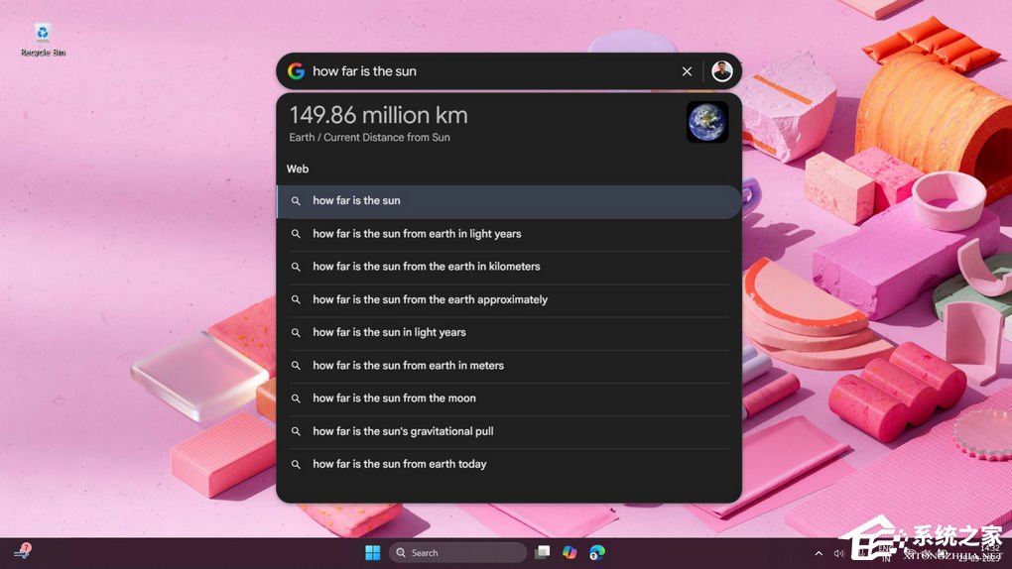Screen dimensions: 1012x569
Task: Open the Recycle Bin desktop icon
Action: click(43, 40)
